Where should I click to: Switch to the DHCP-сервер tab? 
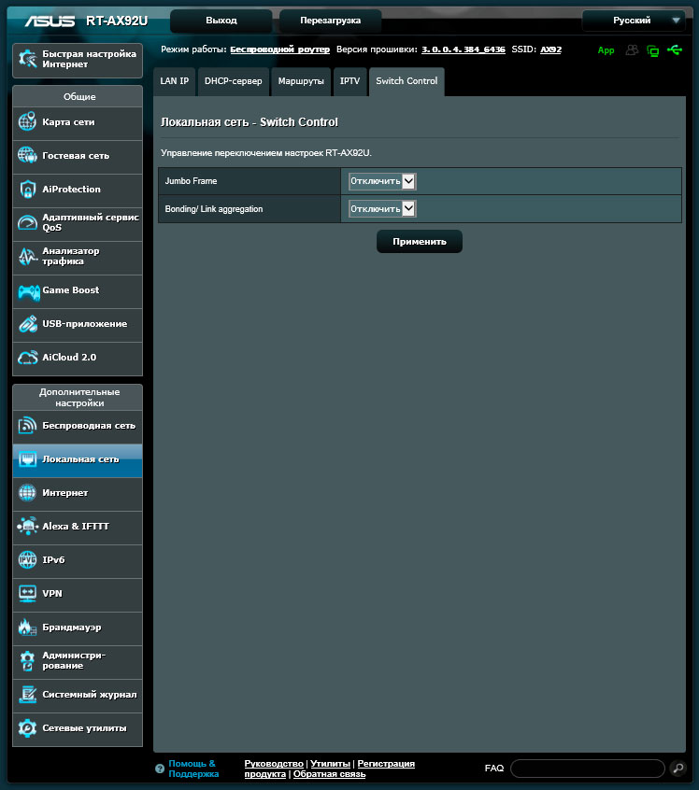[x=234, y=81]
